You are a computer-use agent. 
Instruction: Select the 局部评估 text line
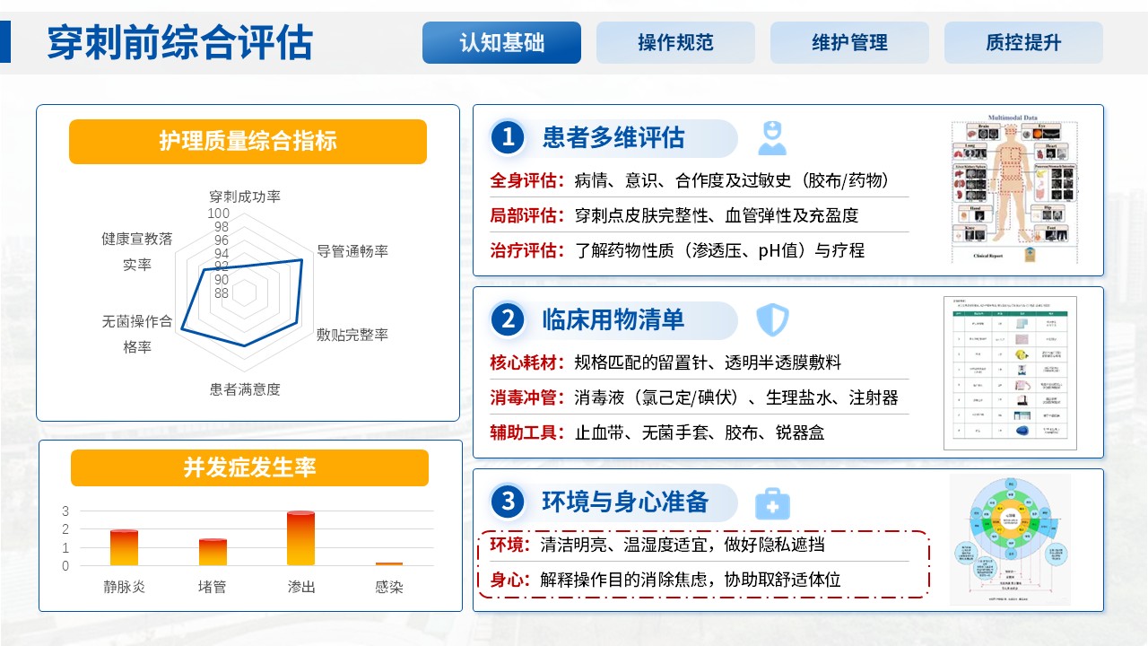tap(674, 215)
